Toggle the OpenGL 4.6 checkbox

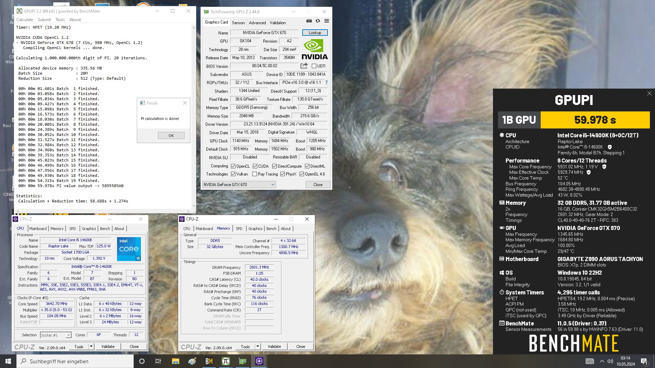[x=302, y=174]
